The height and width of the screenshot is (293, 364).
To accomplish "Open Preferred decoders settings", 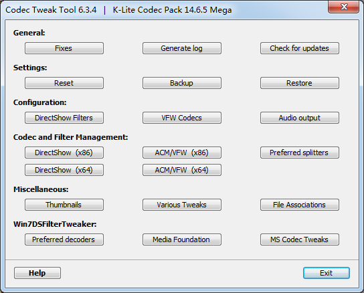I will pos(64,239).
